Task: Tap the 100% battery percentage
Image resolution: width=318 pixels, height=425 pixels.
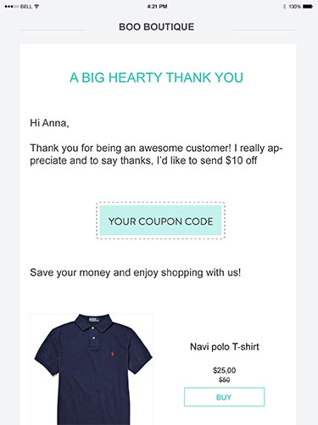Action: (294, 6)
